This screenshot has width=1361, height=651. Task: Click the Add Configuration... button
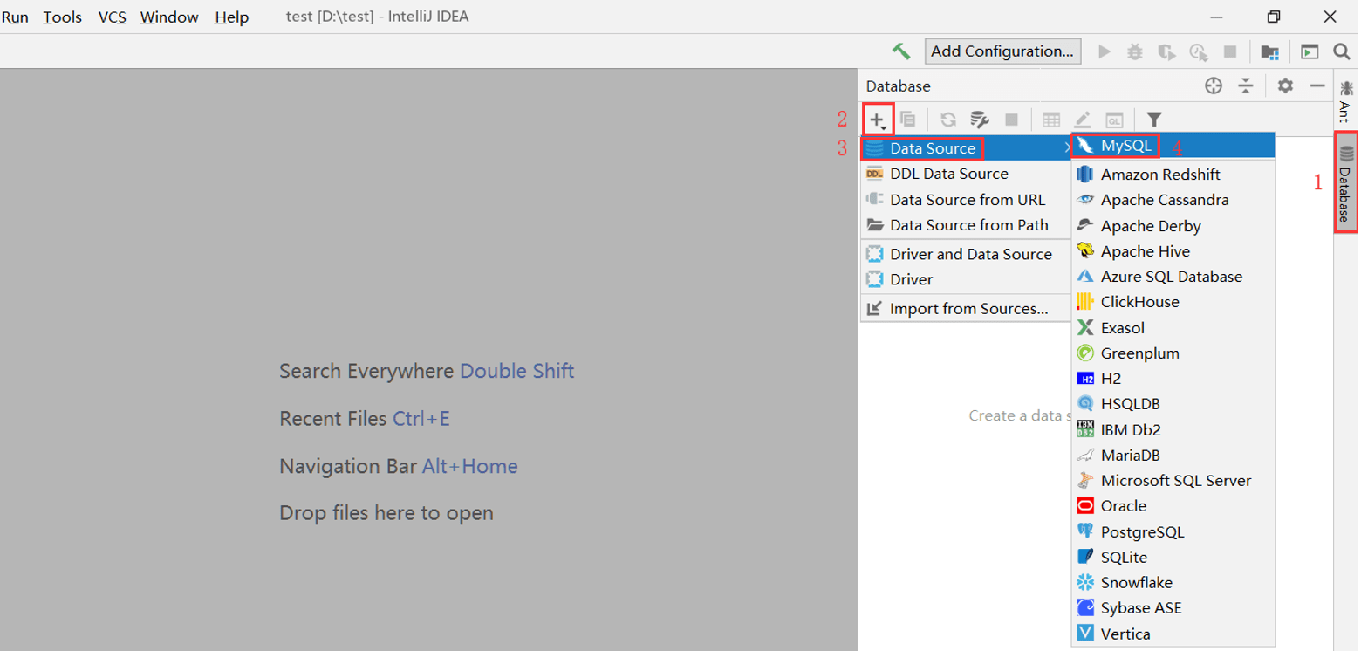click(x=1002, y=51)
